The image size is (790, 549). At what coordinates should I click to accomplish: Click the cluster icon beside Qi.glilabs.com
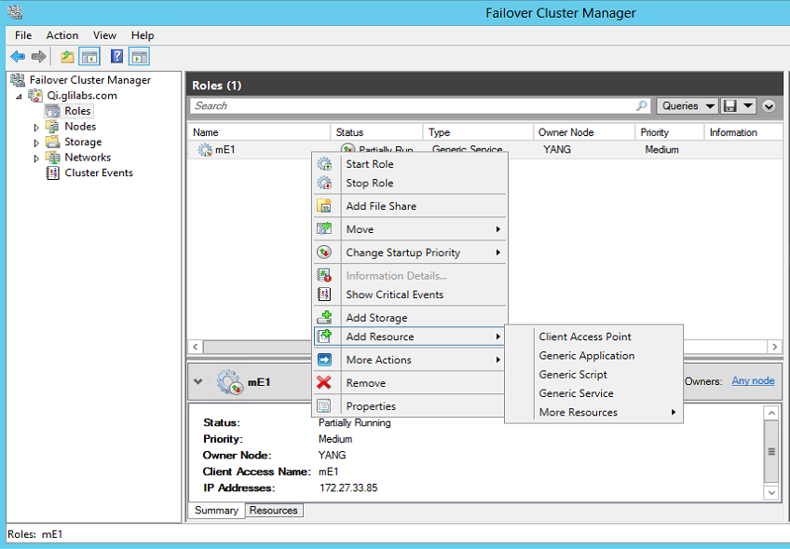(34, 95)
